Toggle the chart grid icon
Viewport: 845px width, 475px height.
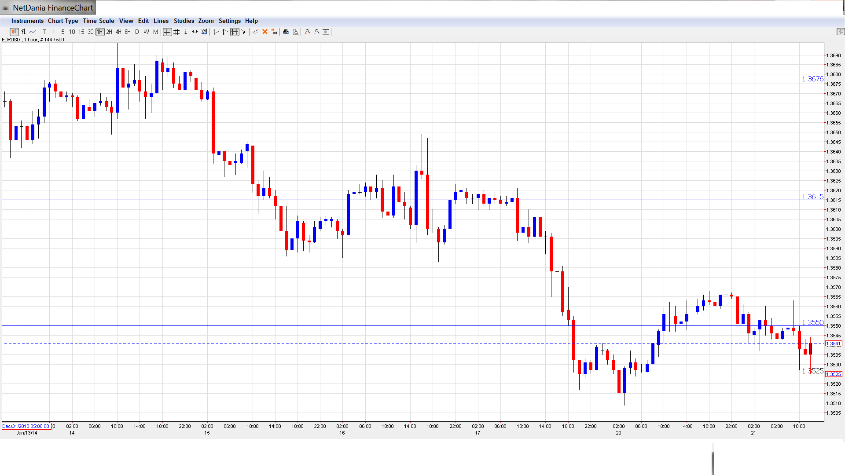coord(176,32)
